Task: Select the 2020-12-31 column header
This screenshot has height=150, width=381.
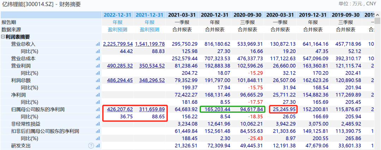Action: 214,15
